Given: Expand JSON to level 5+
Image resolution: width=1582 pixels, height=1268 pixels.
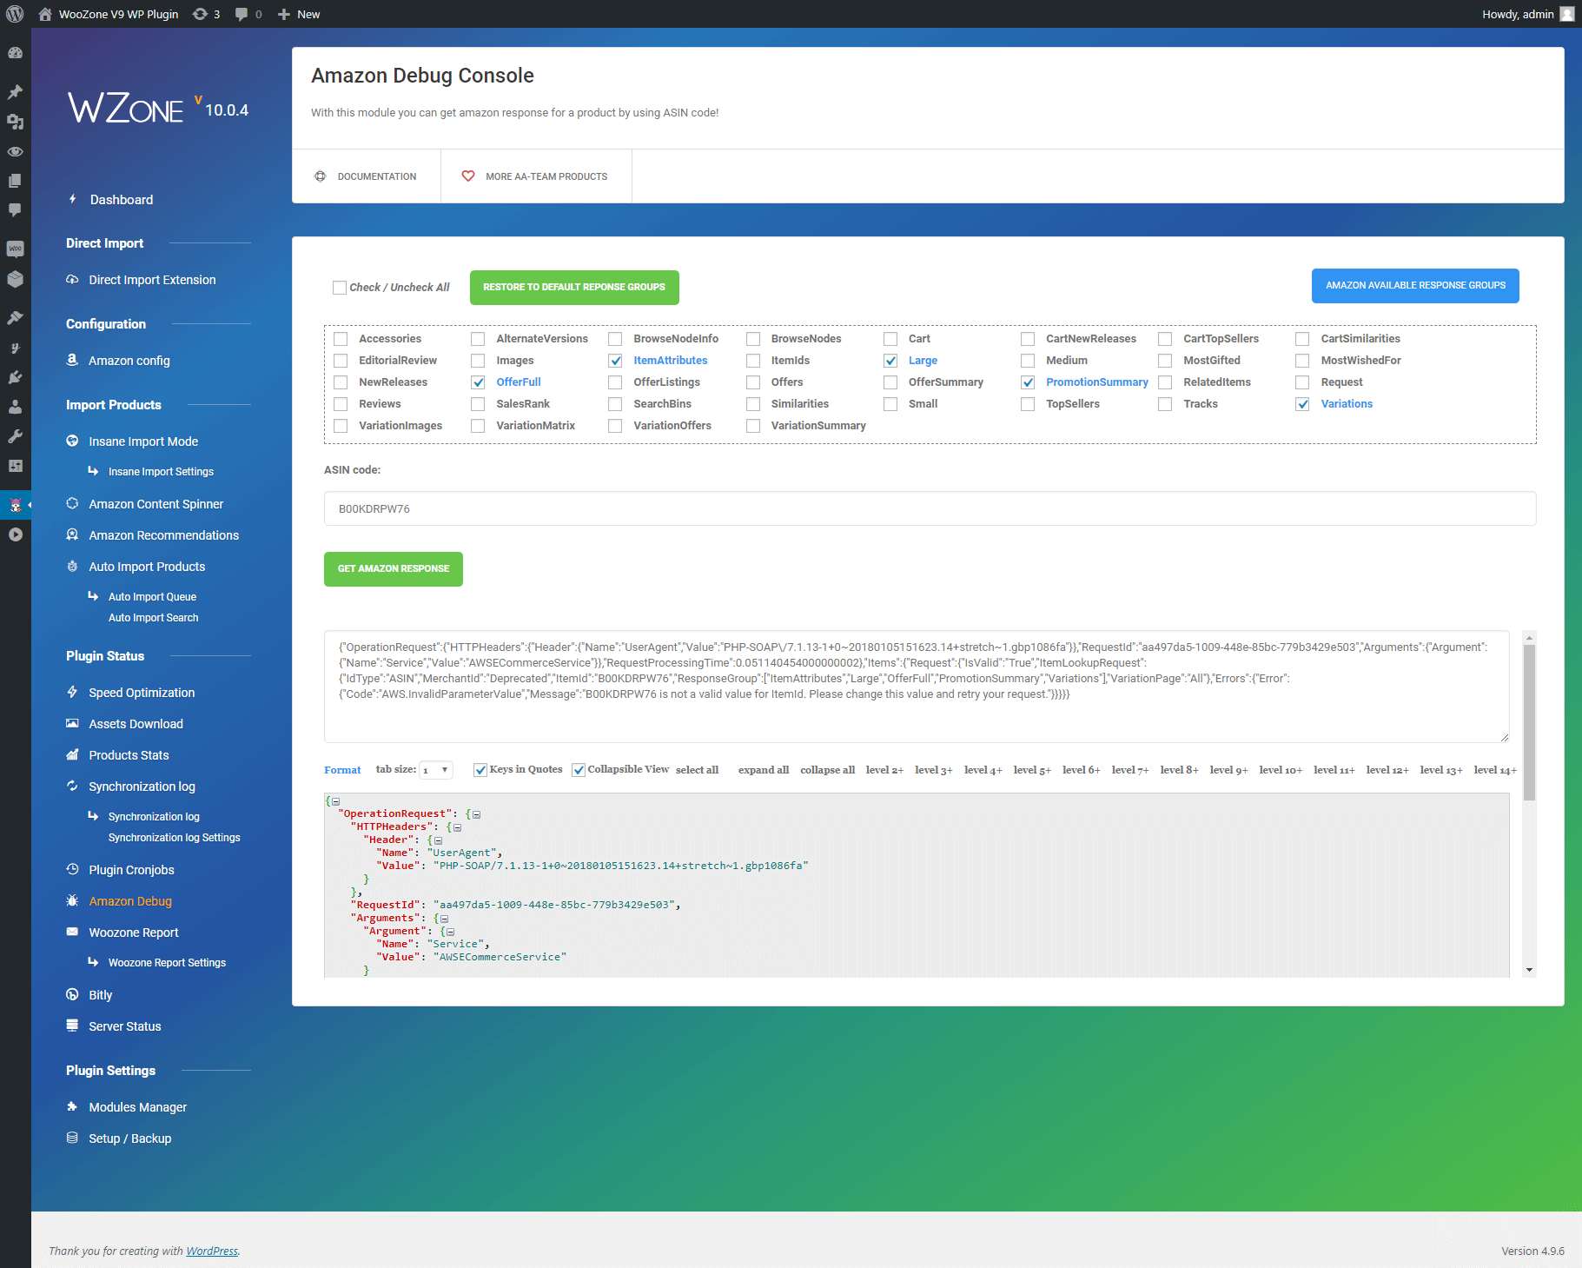Looking at the screenshot, I should click(1032, 770).
